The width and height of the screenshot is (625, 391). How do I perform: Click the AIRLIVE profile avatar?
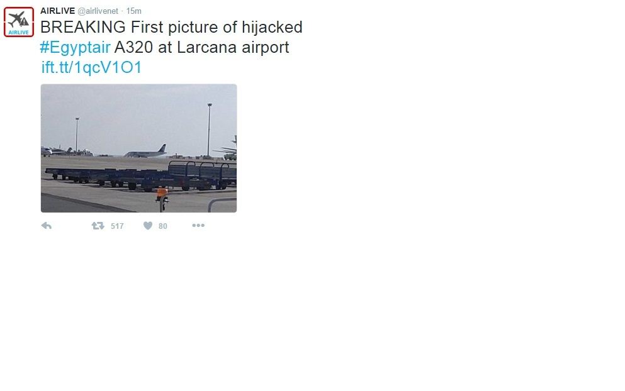[19, 22]
